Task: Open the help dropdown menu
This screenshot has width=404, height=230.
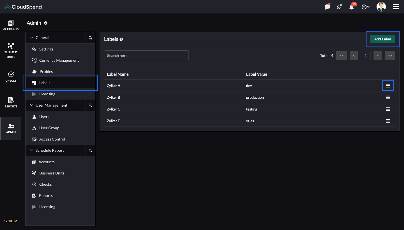Action: pyautogui.click(x=365, y=7)
